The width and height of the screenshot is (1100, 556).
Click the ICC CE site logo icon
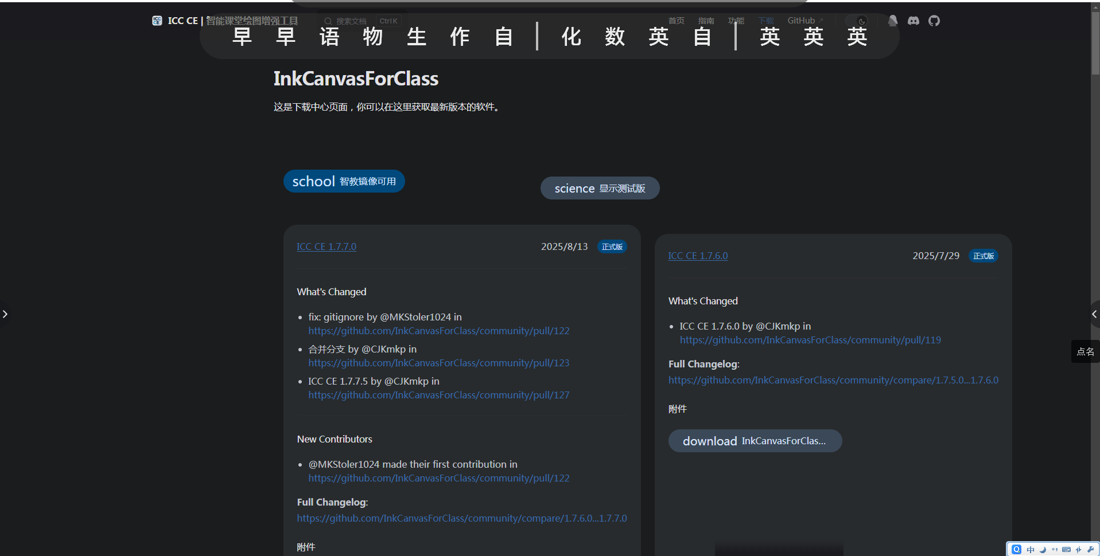(157, 21)
